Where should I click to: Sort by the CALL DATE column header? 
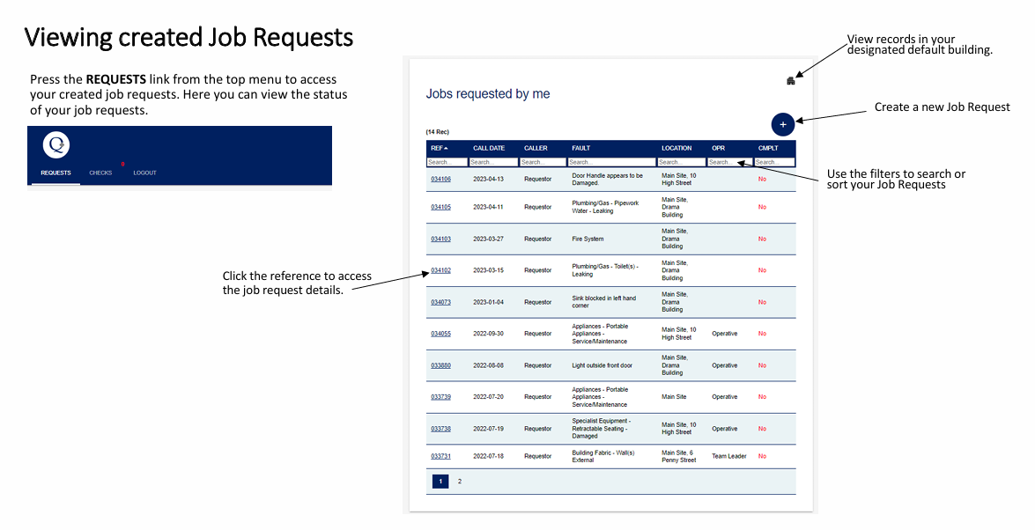click(489, 148)
